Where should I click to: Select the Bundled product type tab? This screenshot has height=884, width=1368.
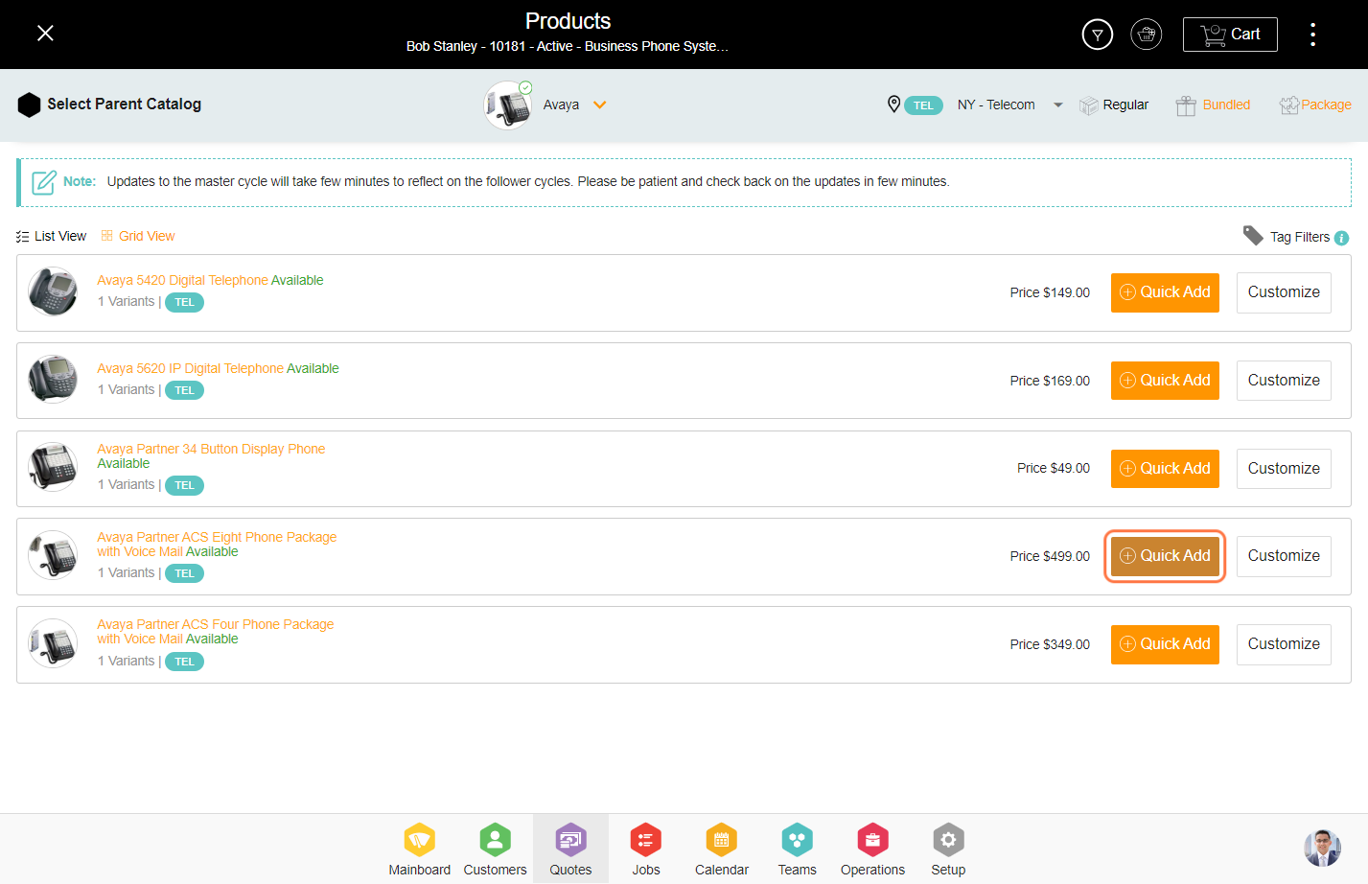(x=1214, y=105)
